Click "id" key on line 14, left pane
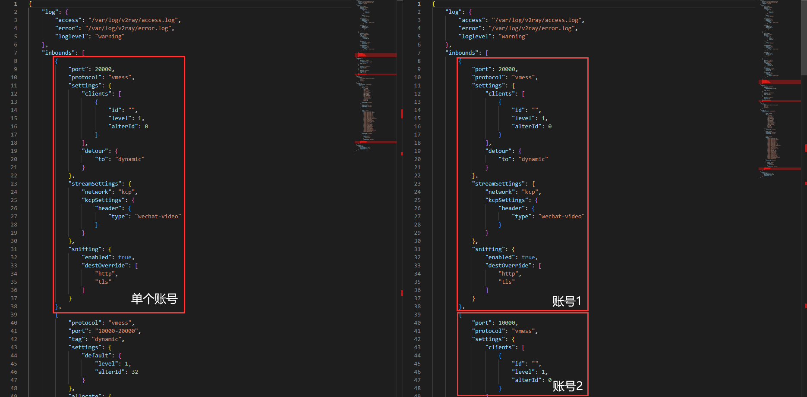Screen dimensions: 807x397 coord(115,110)
